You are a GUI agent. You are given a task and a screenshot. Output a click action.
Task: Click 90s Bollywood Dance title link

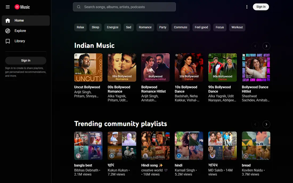pos(219,89)
